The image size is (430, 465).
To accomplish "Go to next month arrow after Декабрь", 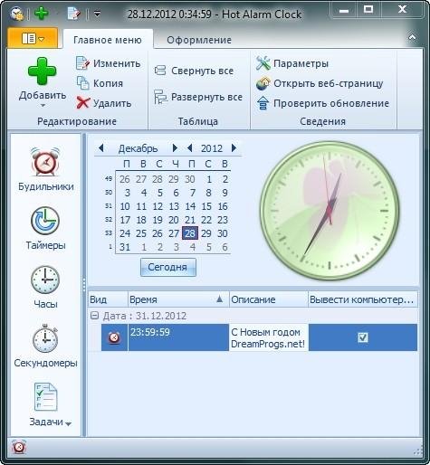I will (175, 147).
